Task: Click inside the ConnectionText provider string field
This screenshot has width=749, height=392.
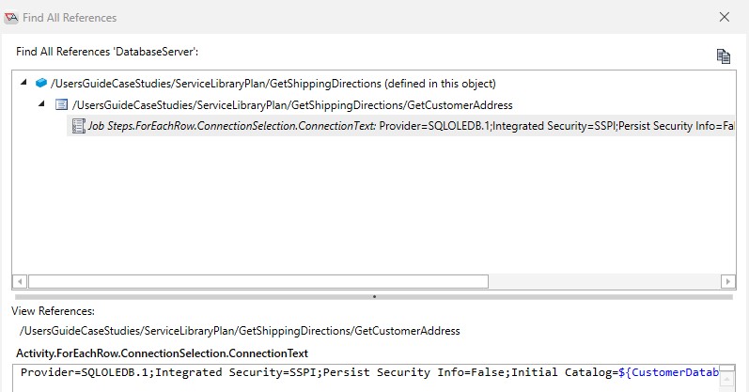Action: point(369,378)
